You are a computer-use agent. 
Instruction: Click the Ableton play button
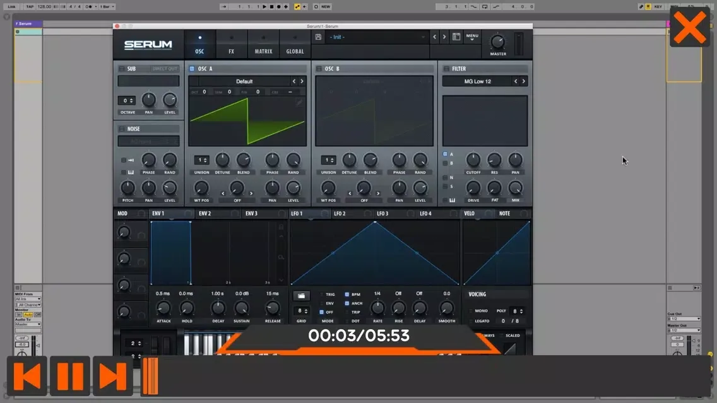(264, 7)
